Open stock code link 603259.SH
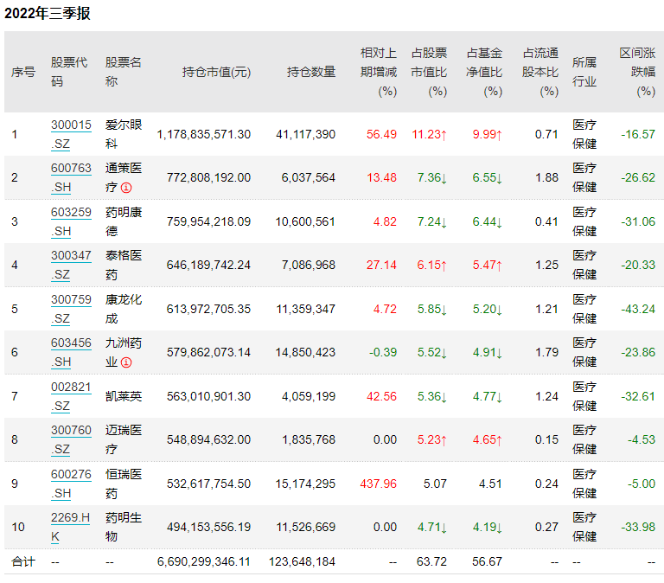Viewport: 664px width, 583px height. (x=70, y=221)
